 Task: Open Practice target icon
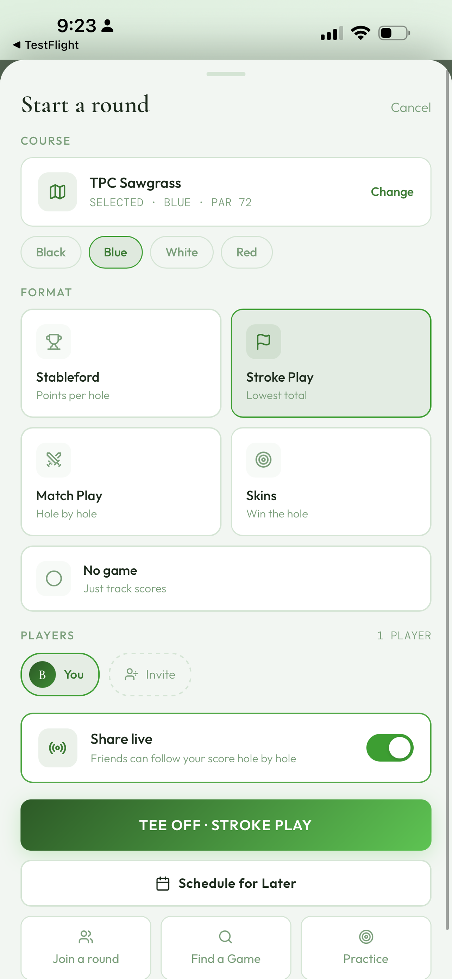point(366,937)
